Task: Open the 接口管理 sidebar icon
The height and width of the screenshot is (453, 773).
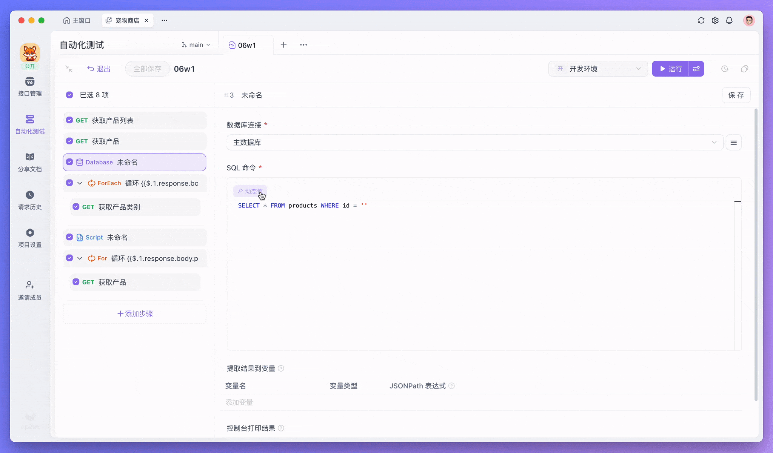Action: [x=30, y=82]
